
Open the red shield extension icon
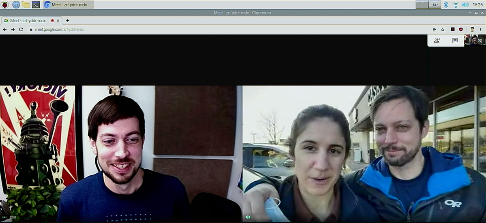coord(461,30)
